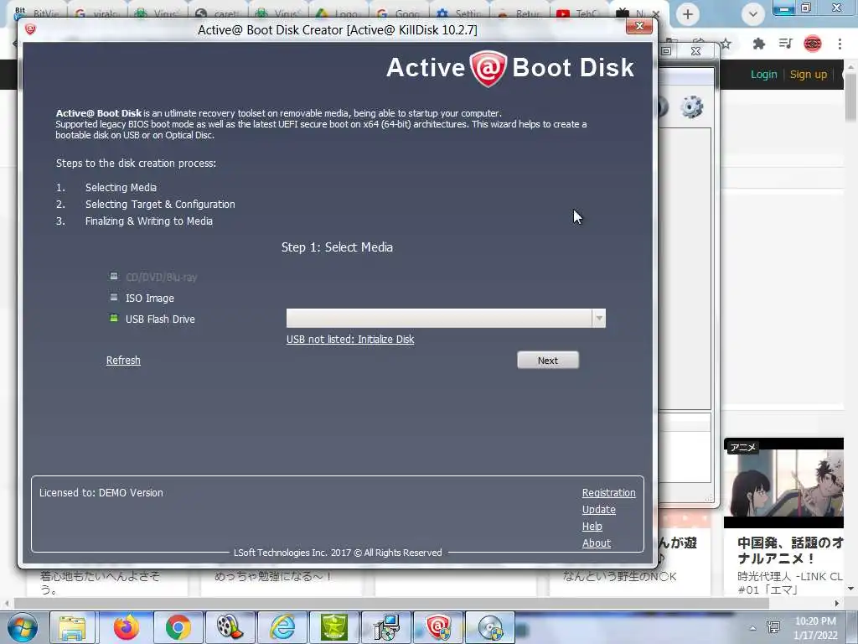Open Chrome extensions puzzle icon
Viewport: 858px width, 644px height.
pos(758,44)
